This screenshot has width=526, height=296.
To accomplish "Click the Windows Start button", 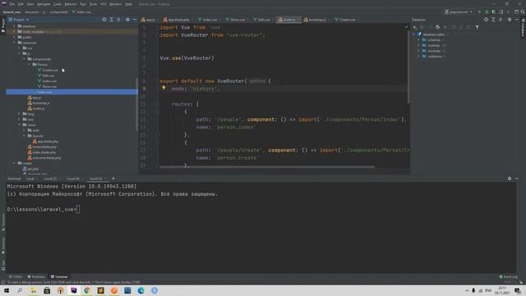I will pyautogui.click(x=7, y=290).
